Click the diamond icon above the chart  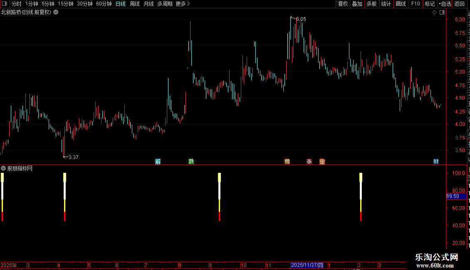pyautogui.click(x=434, y=12)
